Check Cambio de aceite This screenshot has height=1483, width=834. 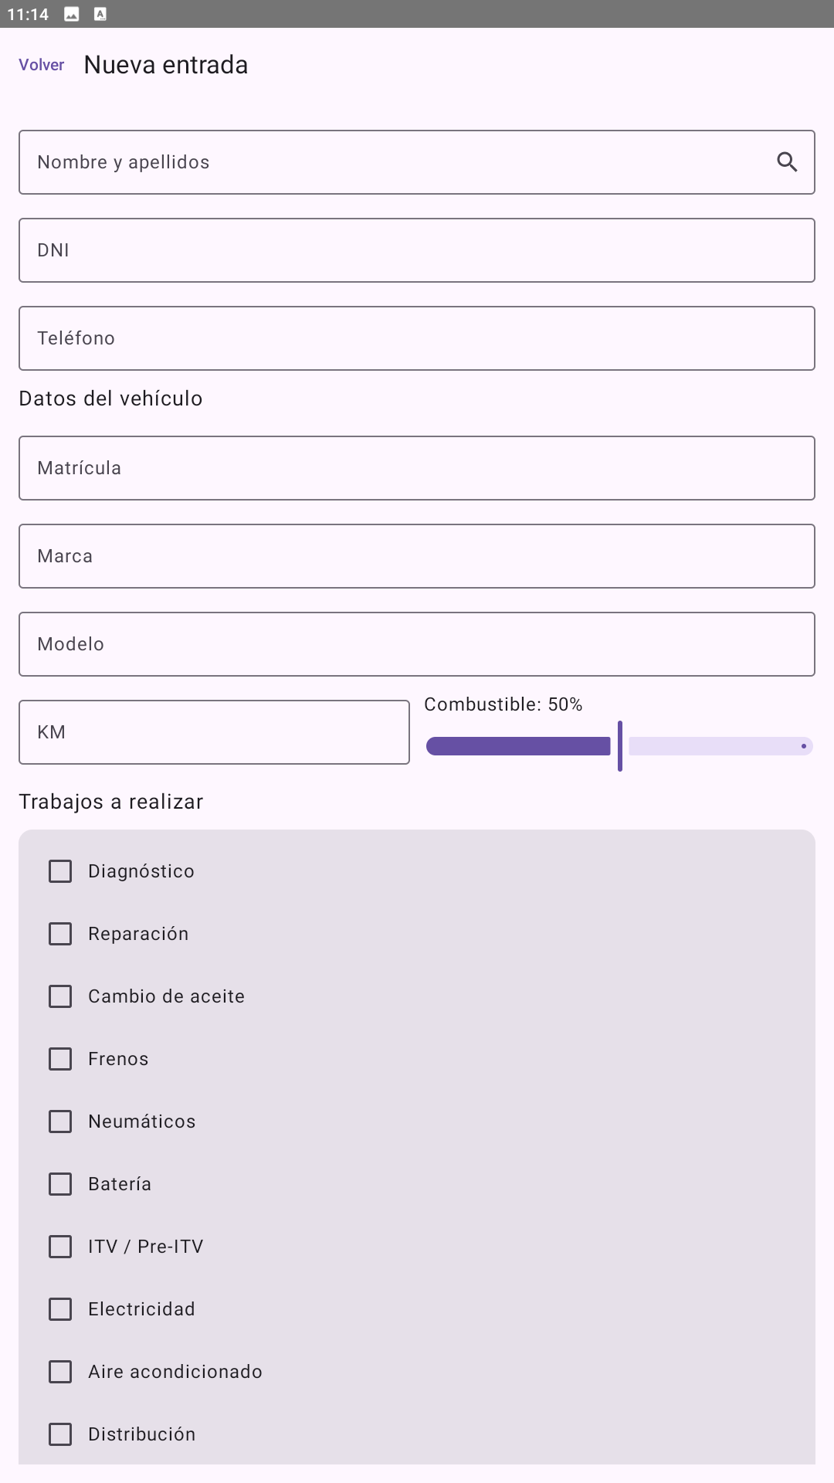click(60, 996)
